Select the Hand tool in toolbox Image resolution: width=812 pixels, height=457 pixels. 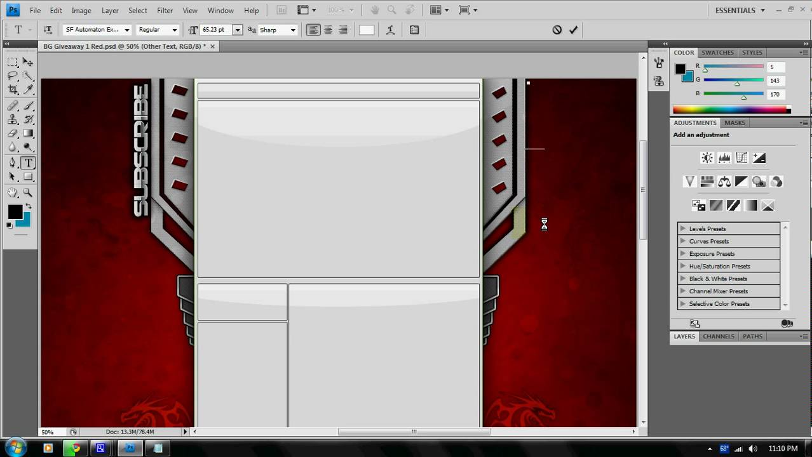(12, 192)
